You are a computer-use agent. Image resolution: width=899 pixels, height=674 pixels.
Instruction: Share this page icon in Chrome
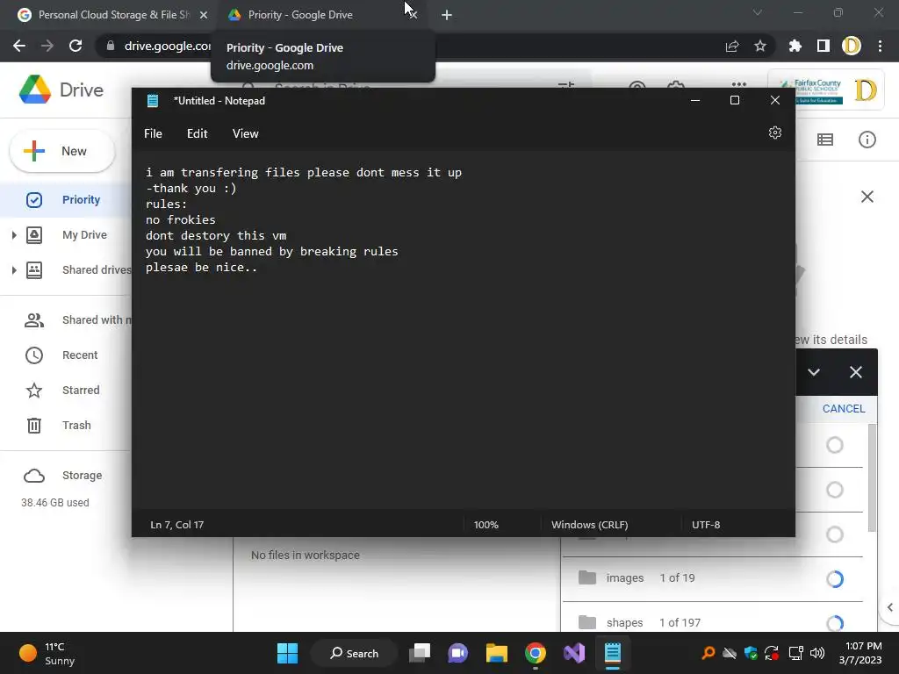[x=732, y=47]
